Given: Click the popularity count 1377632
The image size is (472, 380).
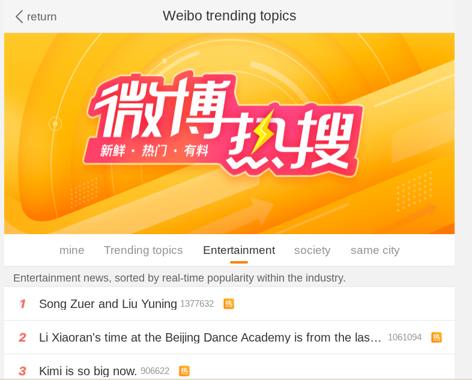Looking at the screenshot, I should pyautogui.click(x=197, y=304).
